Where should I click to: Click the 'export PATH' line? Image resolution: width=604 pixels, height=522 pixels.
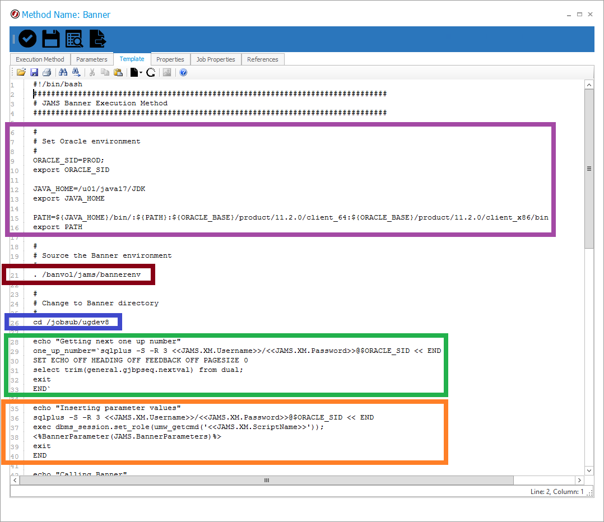point(58,227)
